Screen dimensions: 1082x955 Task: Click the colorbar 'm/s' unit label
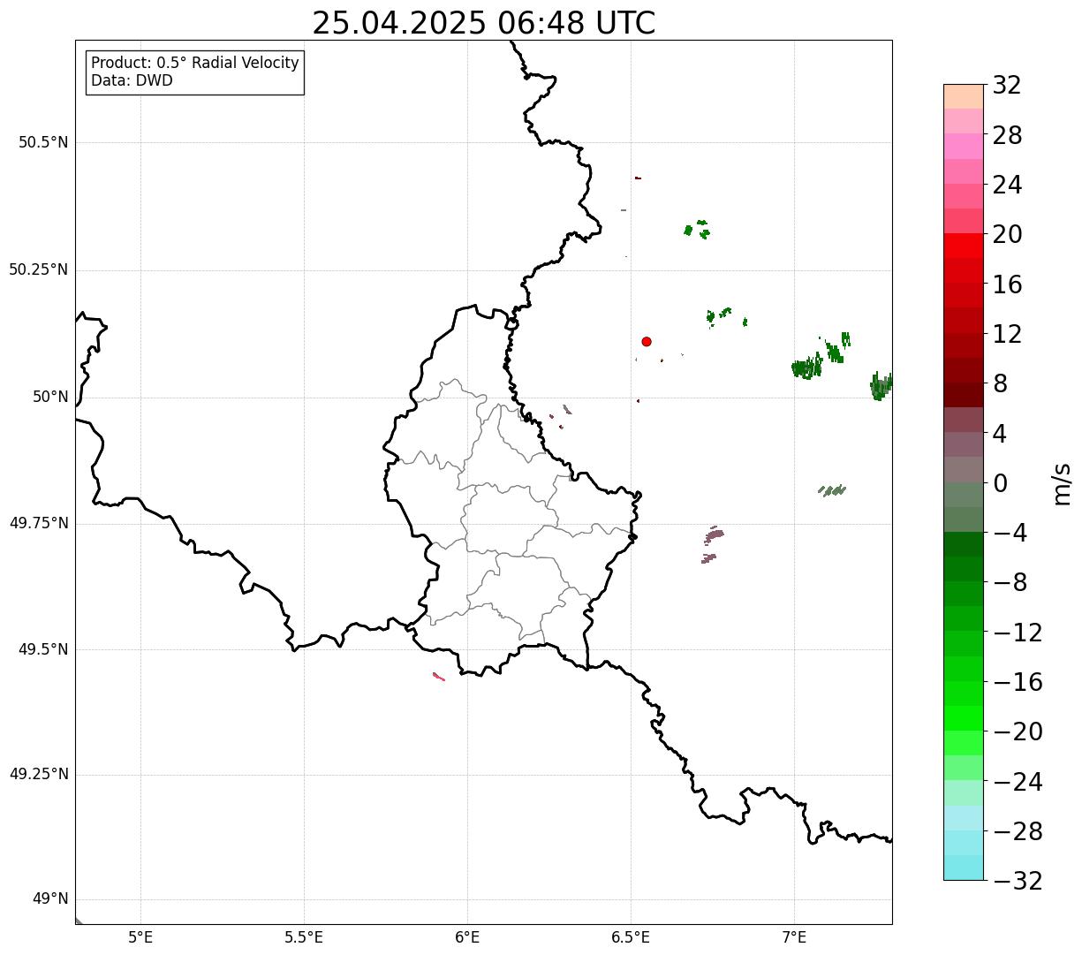click(x=1062, y=483)
